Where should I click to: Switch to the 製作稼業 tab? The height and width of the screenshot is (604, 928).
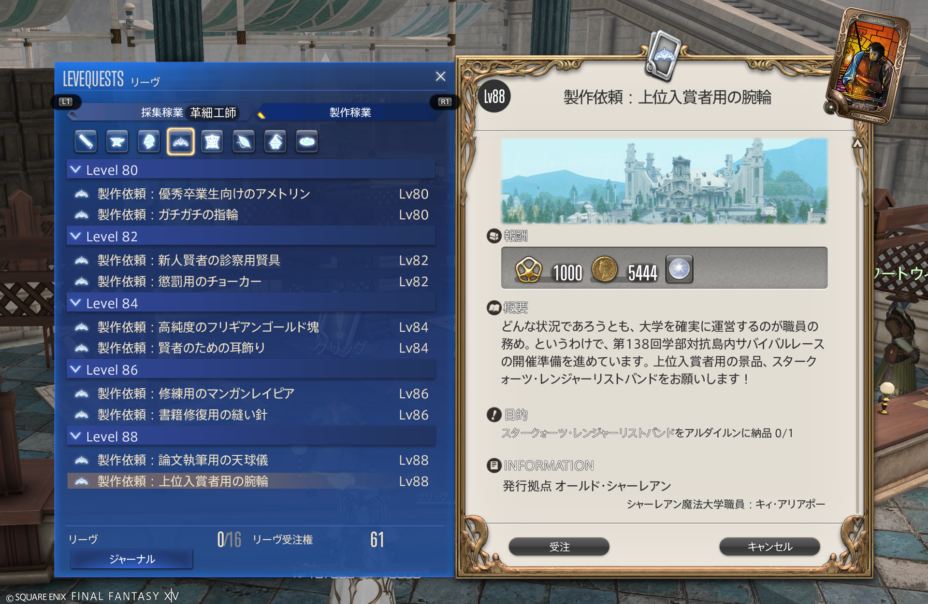(x=350, y=112)
